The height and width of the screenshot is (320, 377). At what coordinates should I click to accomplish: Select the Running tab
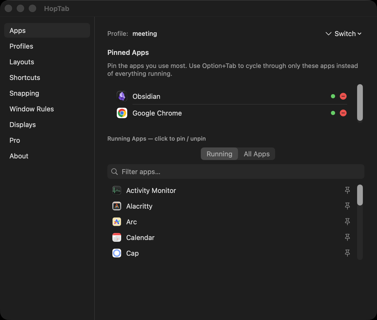[x=219, y=154]
